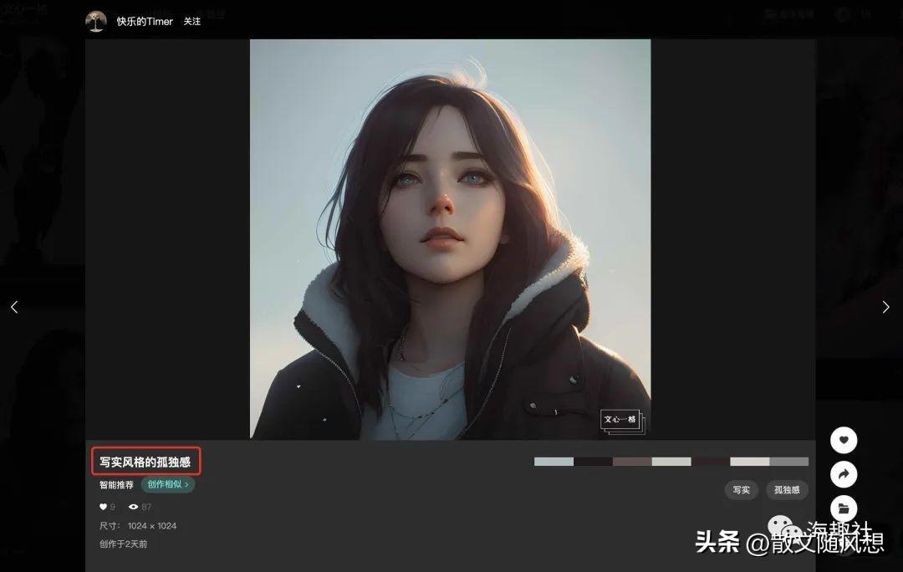Pick the last medium gray palette swatch

(788, 462)
